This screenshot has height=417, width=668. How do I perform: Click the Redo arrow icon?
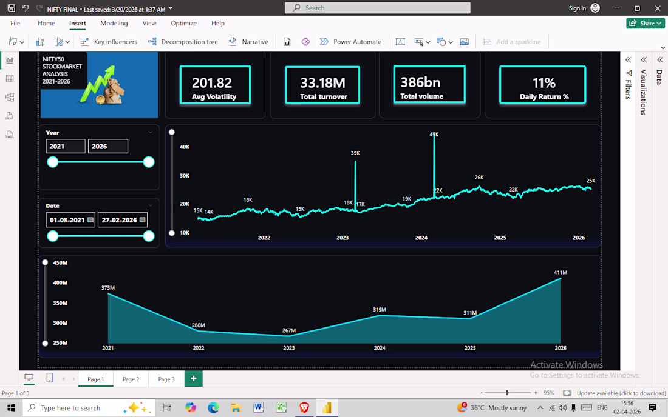click(39, 8)
